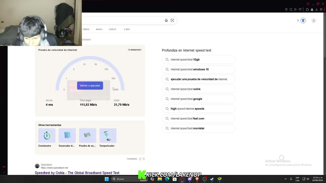Open Windows Start menu

pos(107,179)
